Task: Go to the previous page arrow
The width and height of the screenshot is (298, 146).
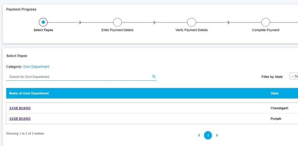Action: (x=199, y=135)
